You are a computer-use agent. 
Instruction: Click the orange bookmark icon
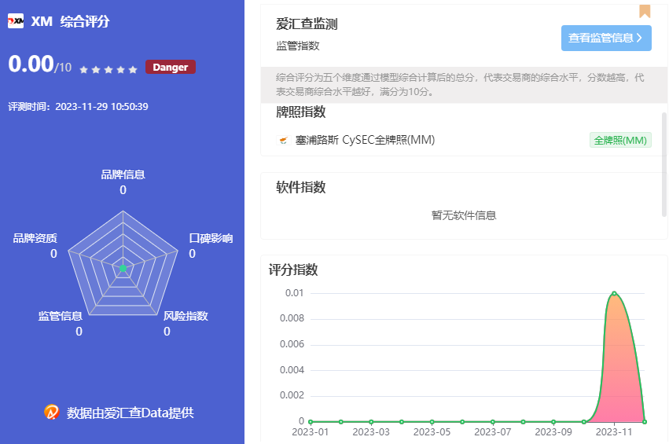click(x=645, y=11)
